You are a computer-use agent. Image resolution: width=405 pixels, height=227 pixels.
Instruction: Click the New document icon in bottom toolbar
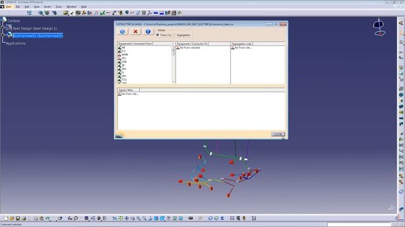click(x=6, y=219)
